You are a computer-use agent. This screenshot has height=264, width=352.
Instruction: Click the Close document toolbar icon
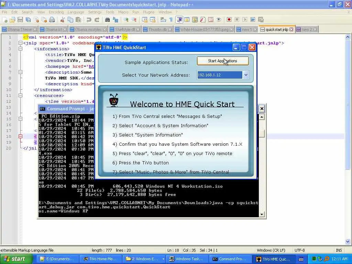click(x=36, y=20)
